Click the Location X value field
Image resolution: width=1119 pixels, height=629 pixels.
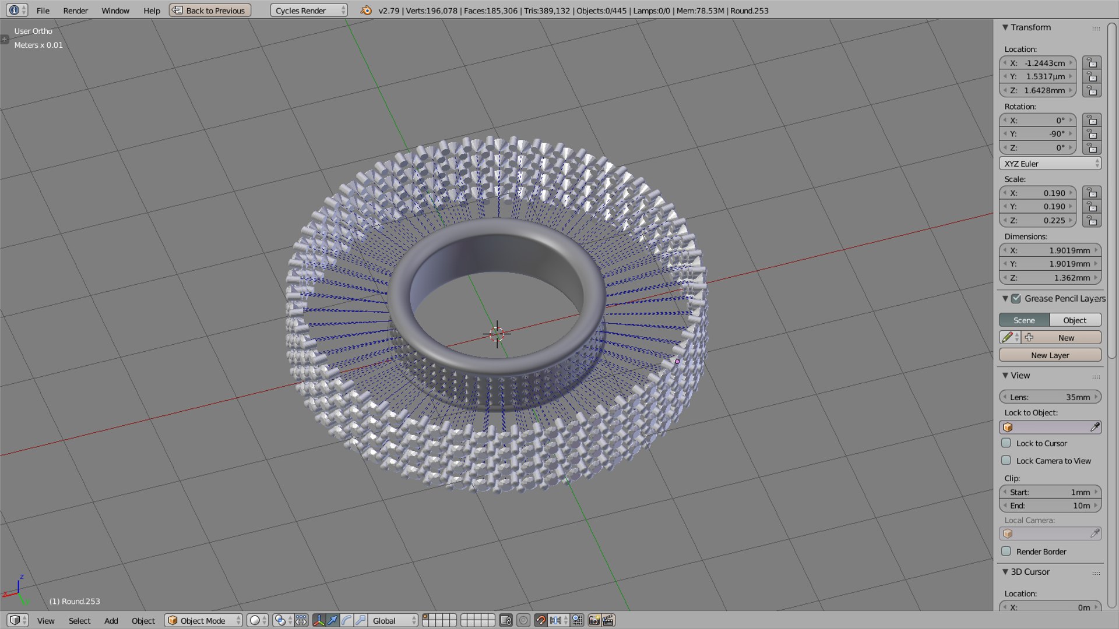(x=1037, y=63)
